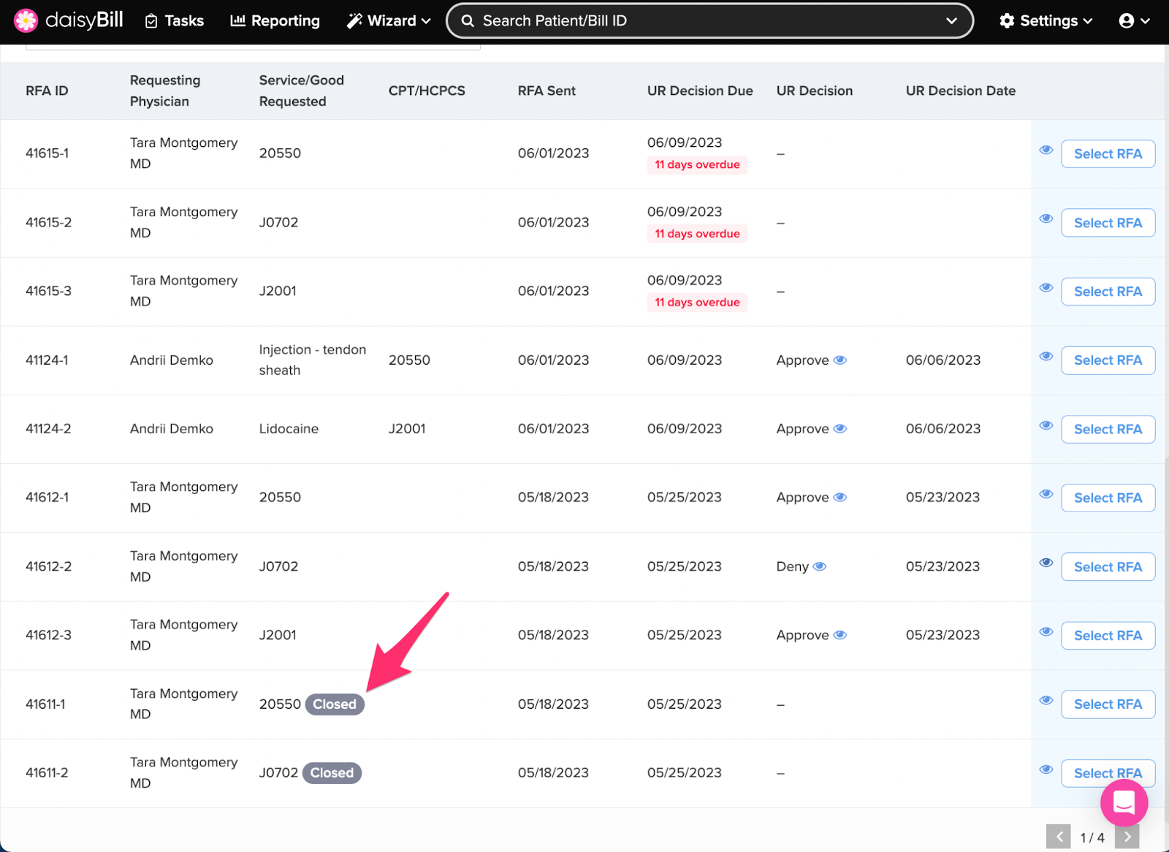Click the Search Patient/Bill ID field
The width and height of the screenshot is (1169, 852).
click(709, 20)
